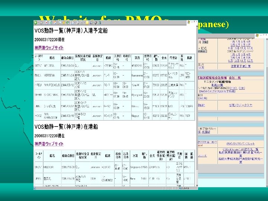
Task: Click the Home toolbar icon
Action: [x=55, y=23]
